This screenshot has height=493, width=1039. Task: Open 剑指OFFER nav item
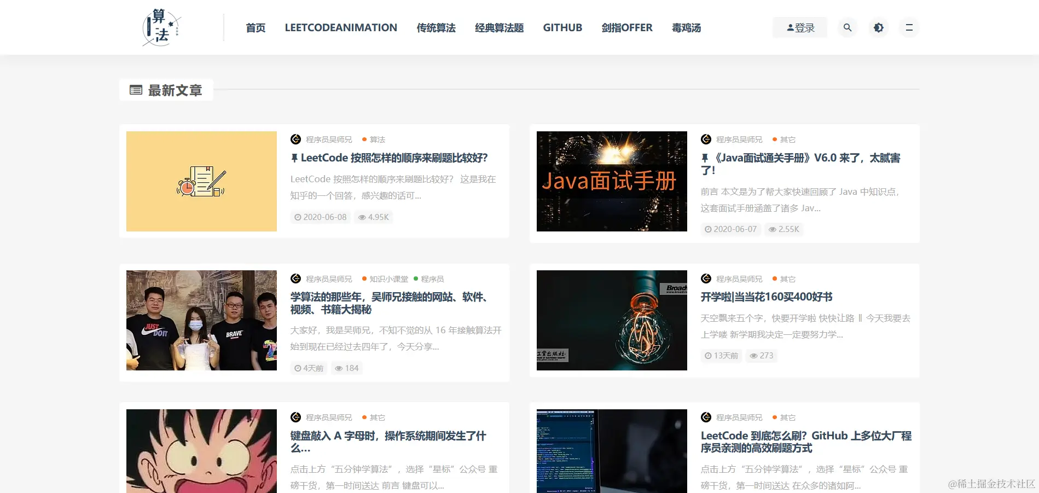(627, 27)
